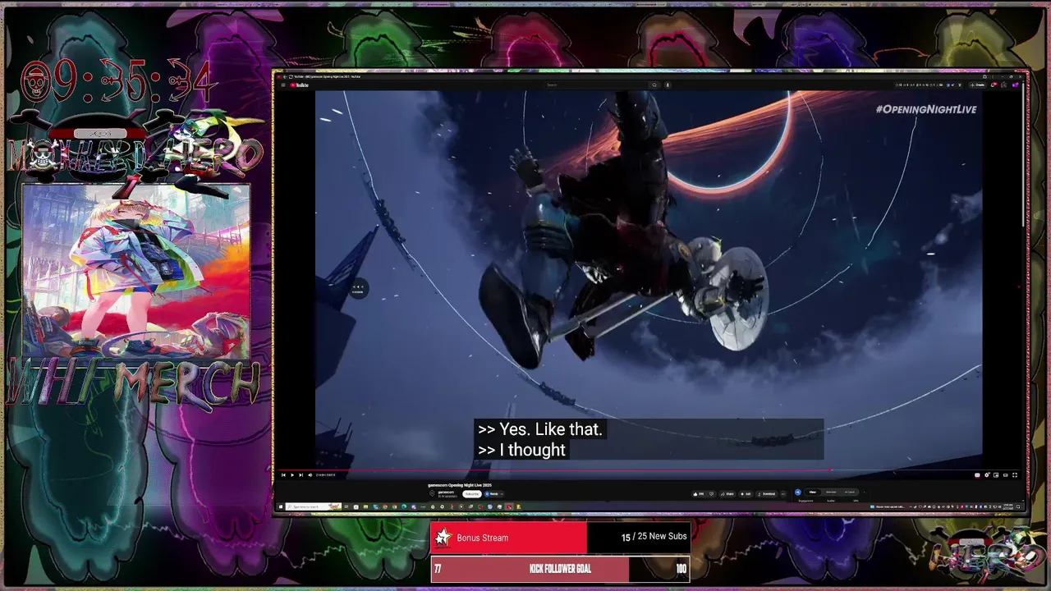Start voice search with microphone icon

(668, 85)
